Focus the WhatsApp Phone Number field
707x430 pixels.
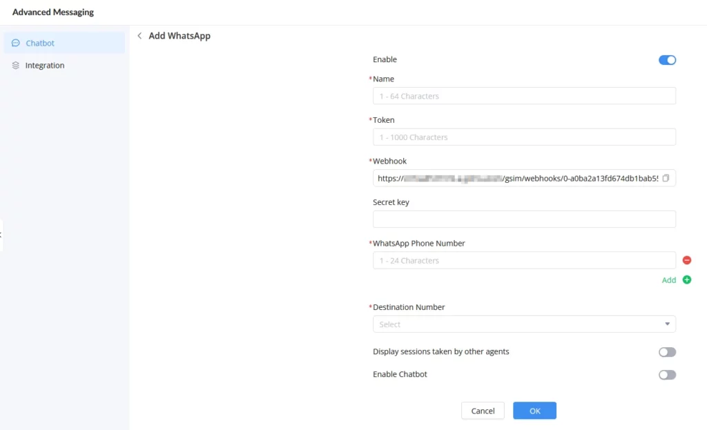(524, 260)
